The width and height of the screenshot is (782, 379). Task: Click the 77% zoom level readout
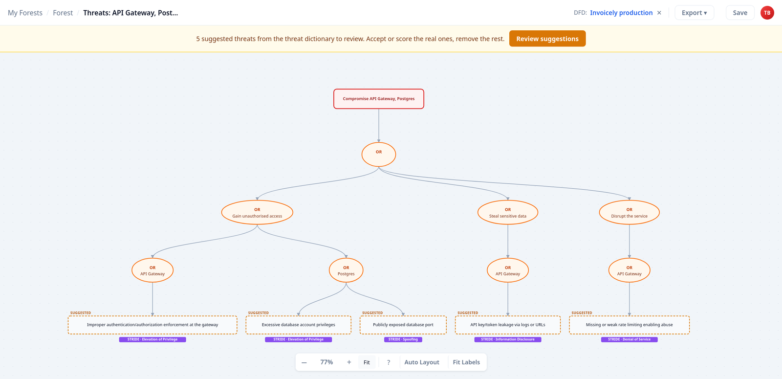[x=326, y=362]
